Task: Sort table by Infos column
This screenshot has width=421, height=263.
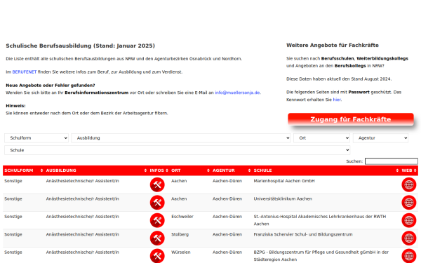Action: pyautogui.click(x=159, y=170)
